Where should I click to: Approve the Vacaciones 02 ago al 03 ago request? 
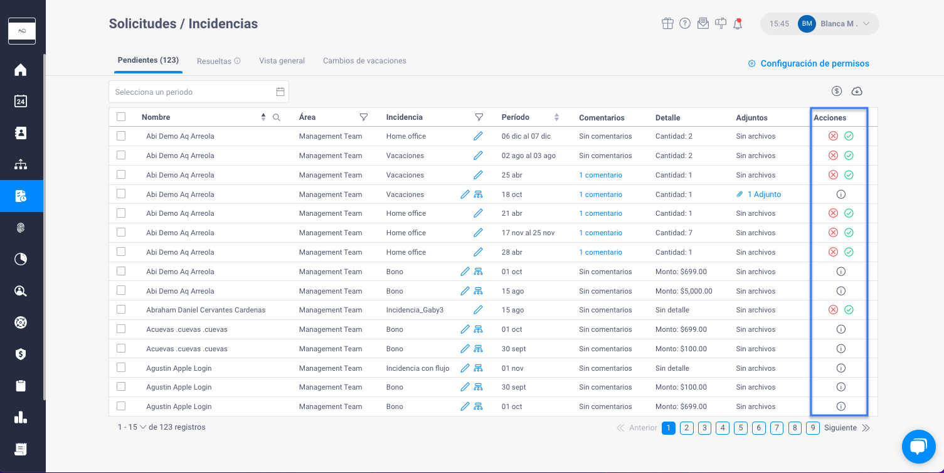849,156
